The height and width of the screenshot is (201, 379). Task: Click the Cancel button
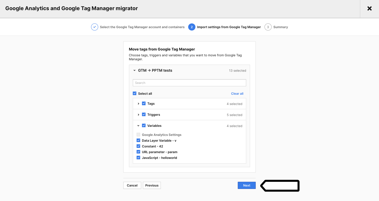[132, 185]
